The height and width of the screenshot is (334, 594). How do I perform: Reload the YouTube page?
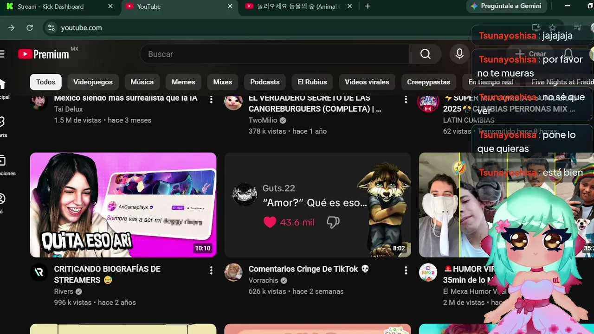click(30, 28)
